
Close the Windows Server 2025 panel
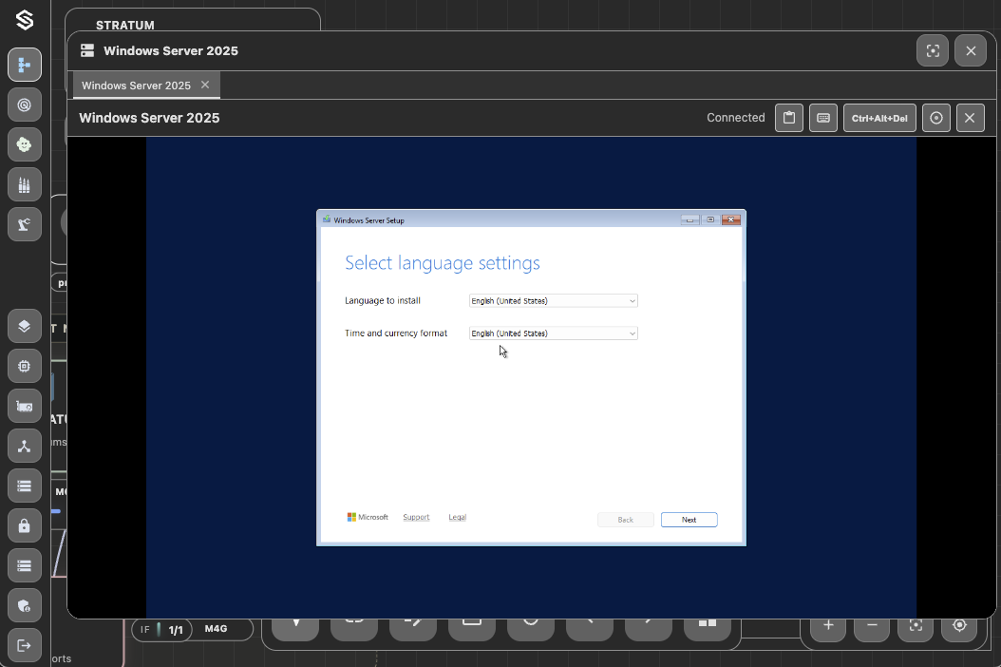pos(971,50)
